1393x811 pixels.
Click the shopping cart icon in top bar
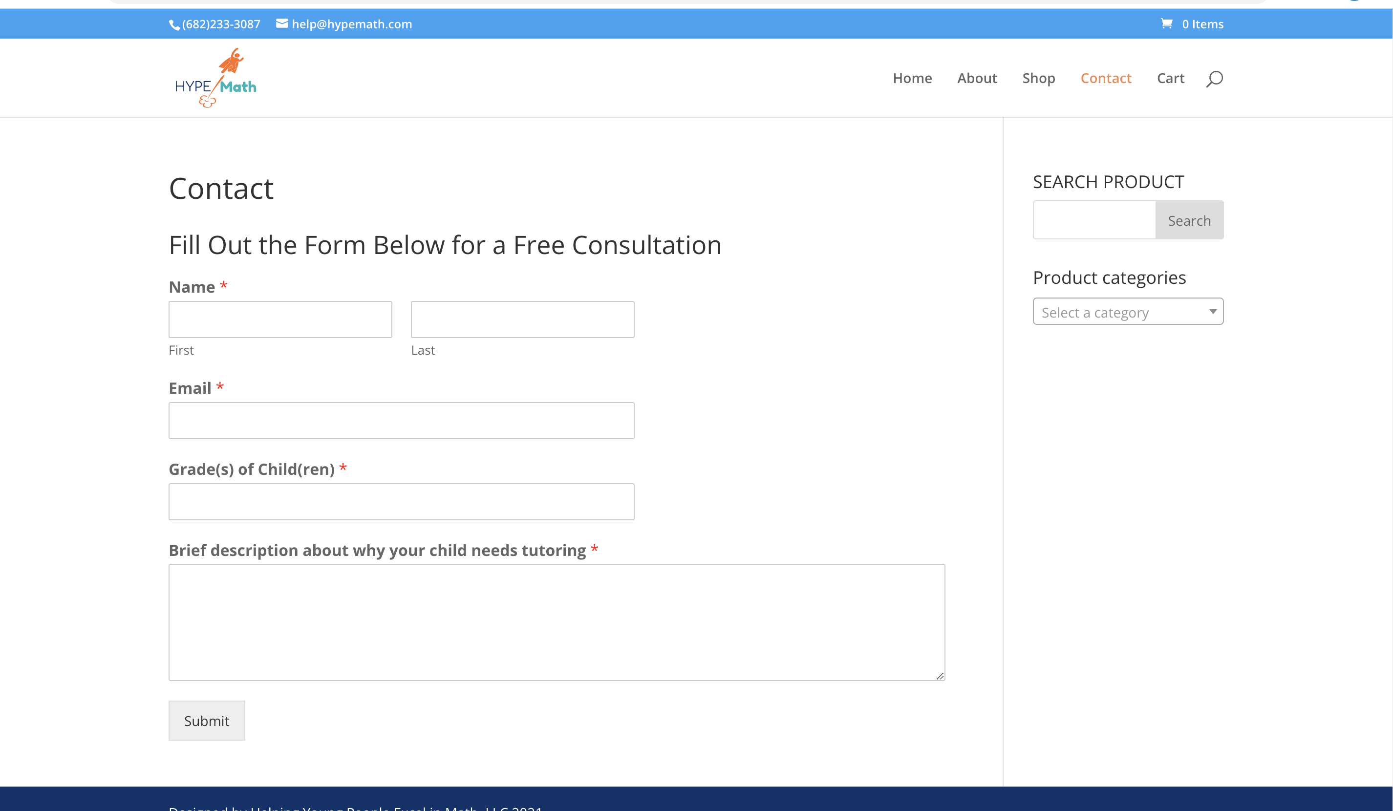pyautogui.click(x=1166, y=23)
